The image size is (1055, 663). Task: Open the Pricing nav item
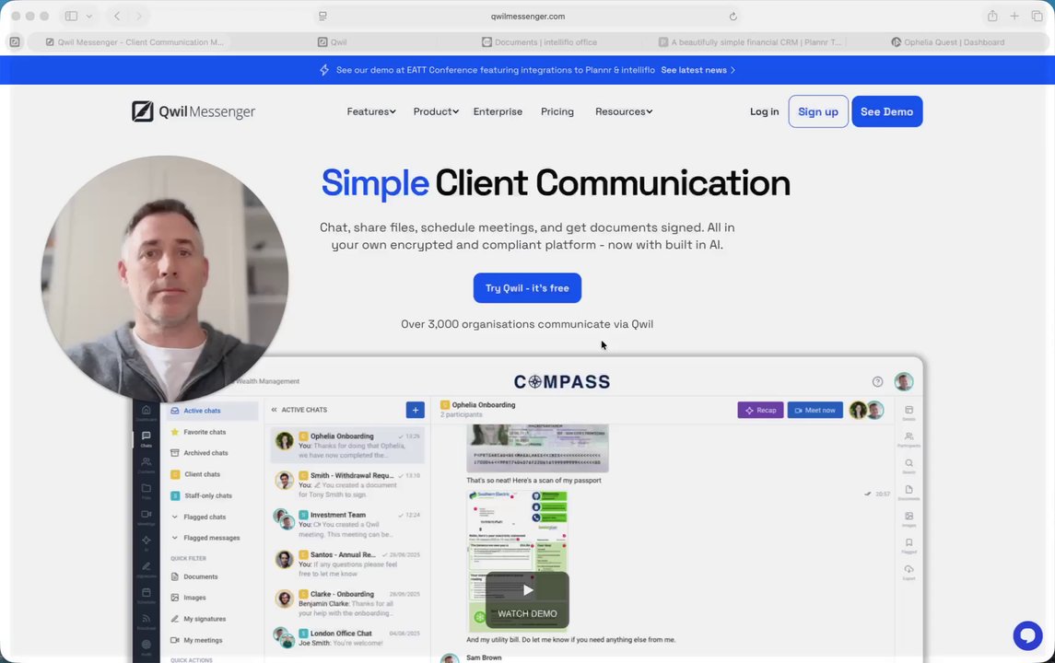click(x=557, y=111)
